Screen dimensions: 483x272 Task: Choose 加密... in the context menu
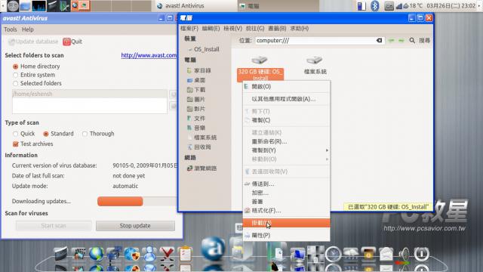287,193
